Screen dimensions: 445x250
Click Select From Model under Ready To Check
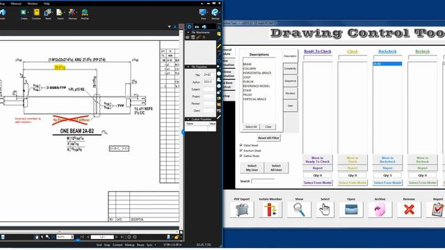click(318, 183)
